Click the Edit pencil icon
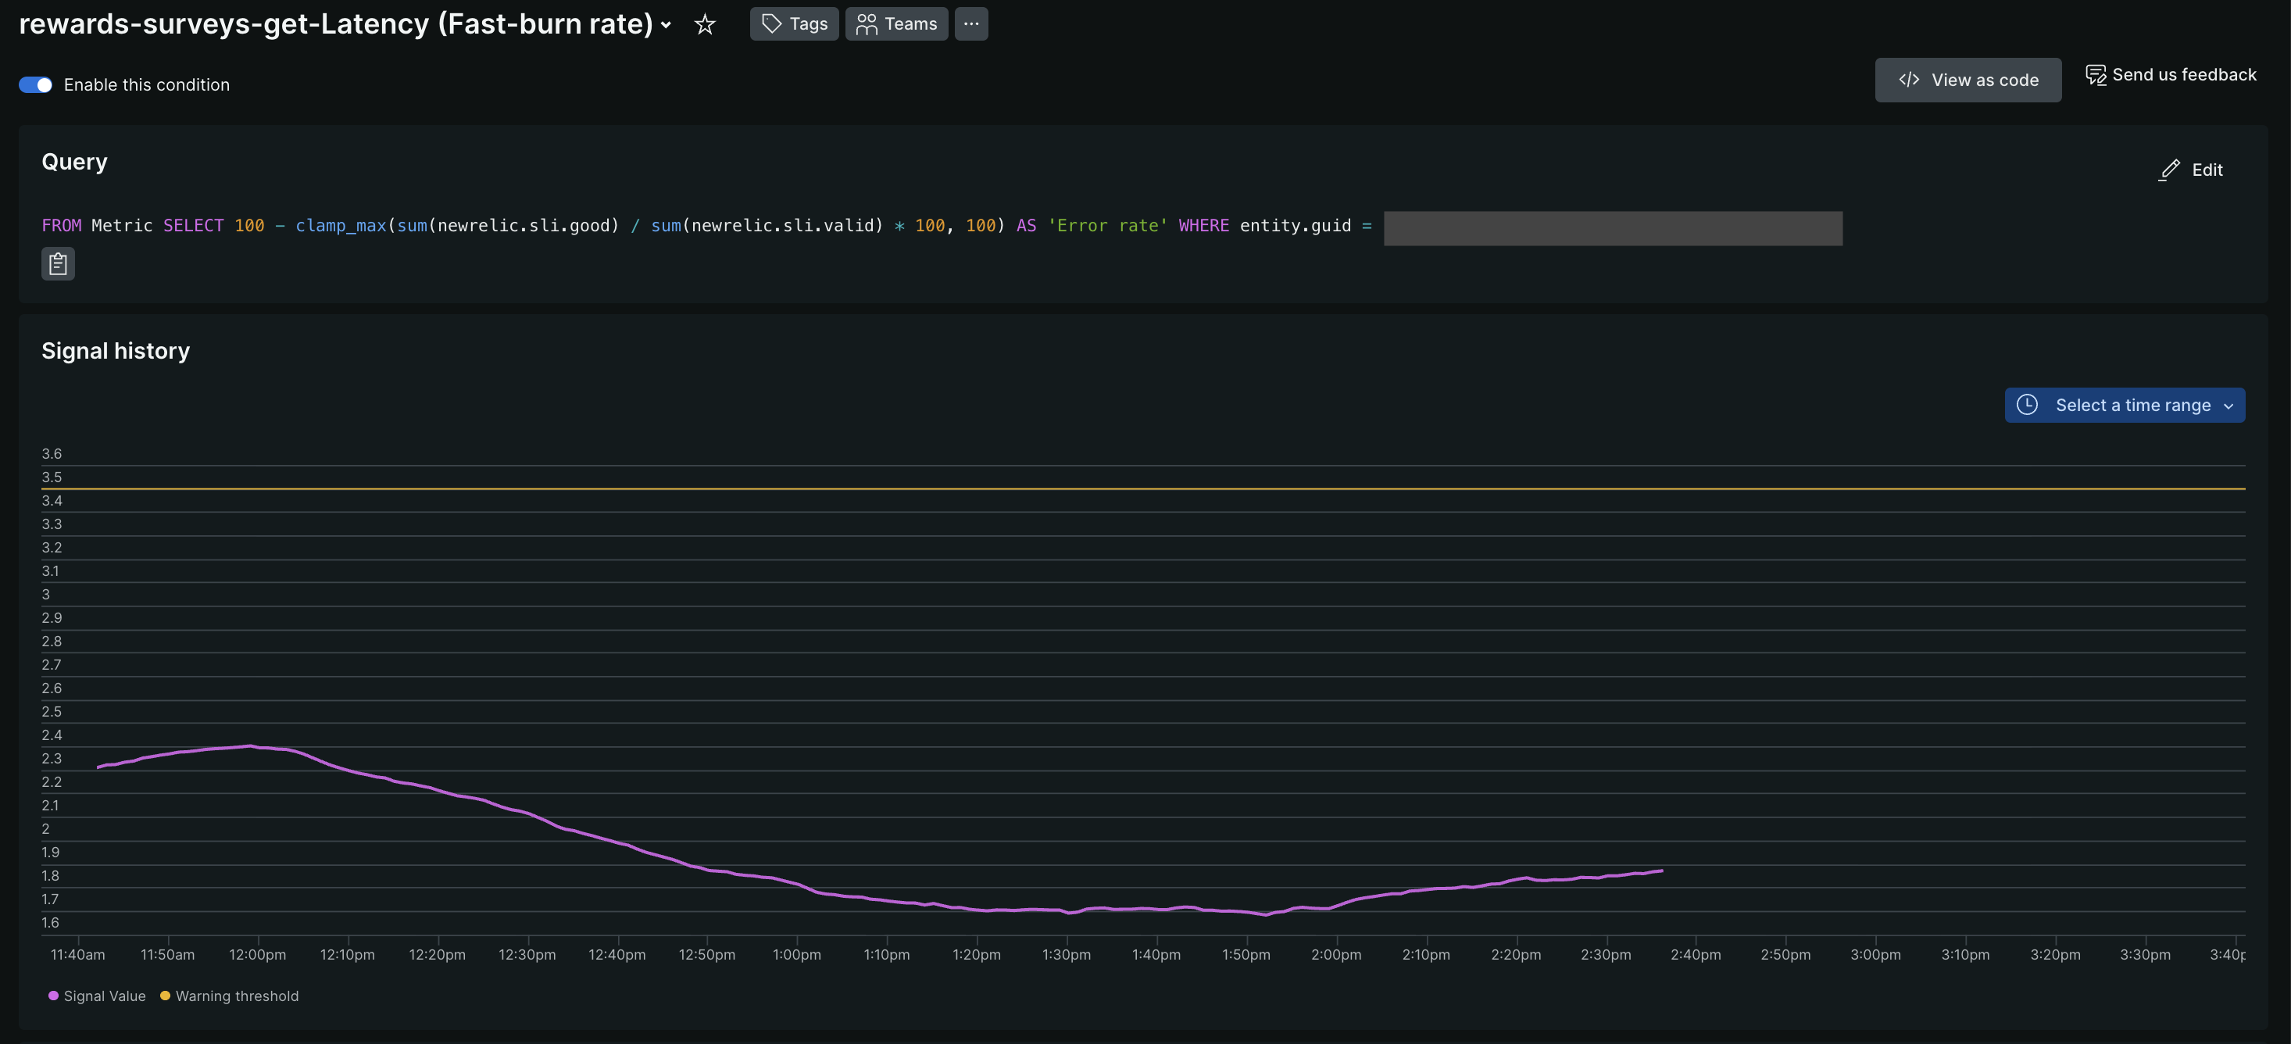 pyautogui.click(x=2168, y=170)
